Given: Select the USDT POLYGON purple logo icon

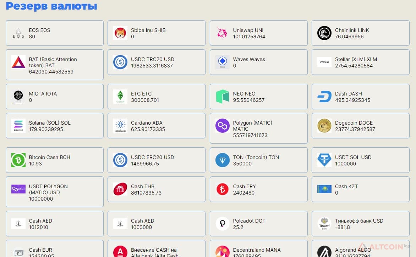Looking at the screenshot, I should (18, 189).
